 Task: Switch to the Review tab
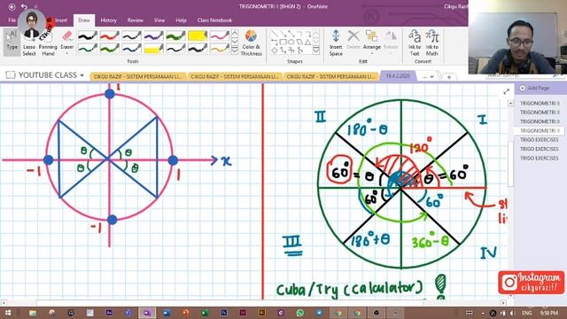point(136,20)
